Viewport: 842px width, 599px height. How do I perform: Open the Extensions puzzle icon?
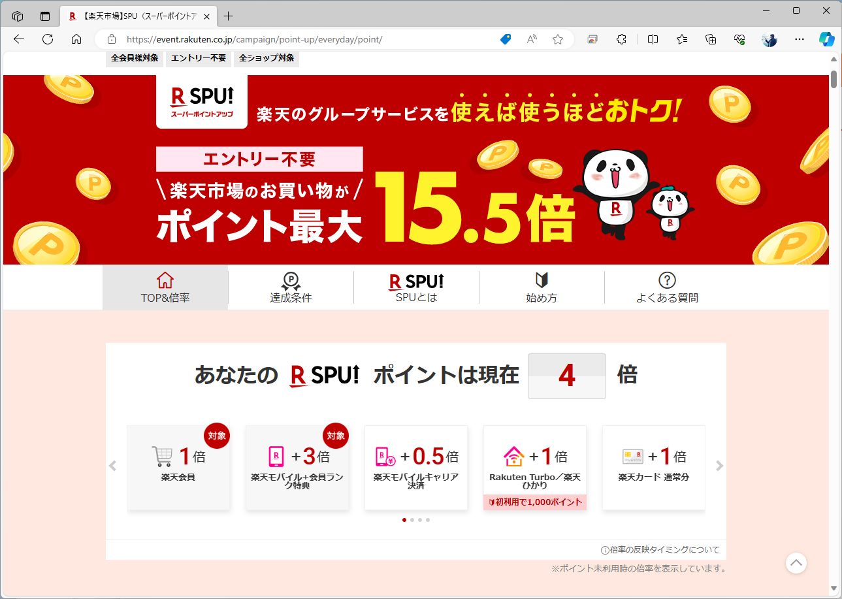622,39
